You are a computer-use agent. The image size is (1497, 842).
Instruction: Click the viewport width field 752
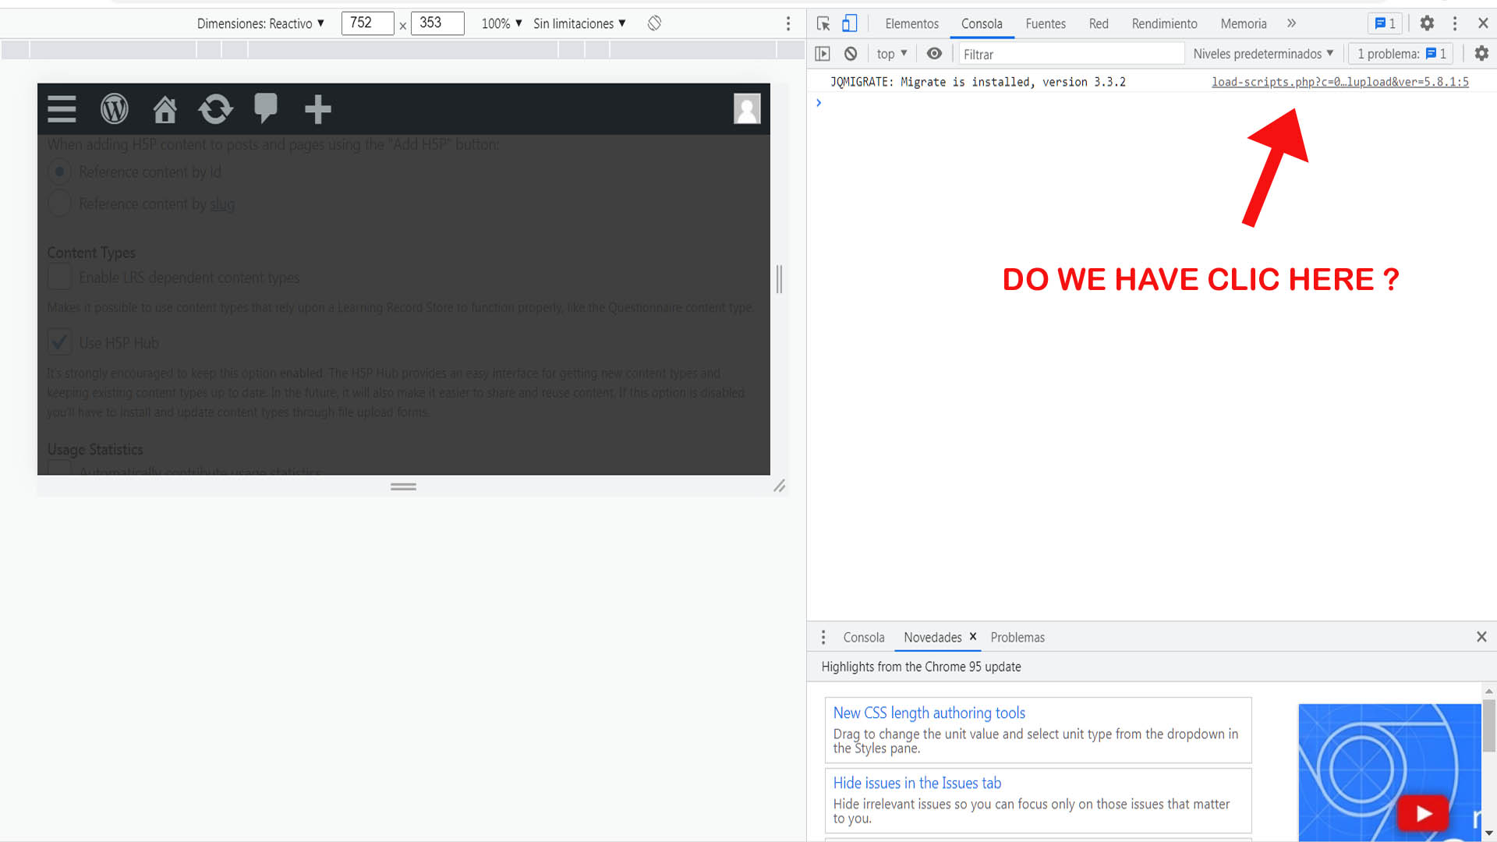pyautogui.click(x=367, y=23)
